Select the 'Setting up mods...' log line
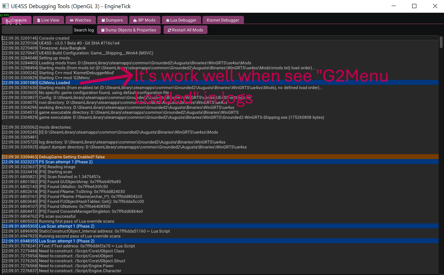Image resolution: width=444 pixels, height=275 pixels. pos(220,58)
